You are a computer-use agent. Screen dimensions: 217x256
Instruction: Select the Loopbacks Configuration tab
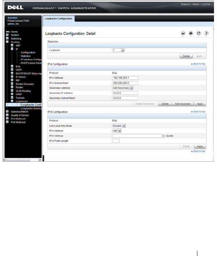(x=58, y=19)
